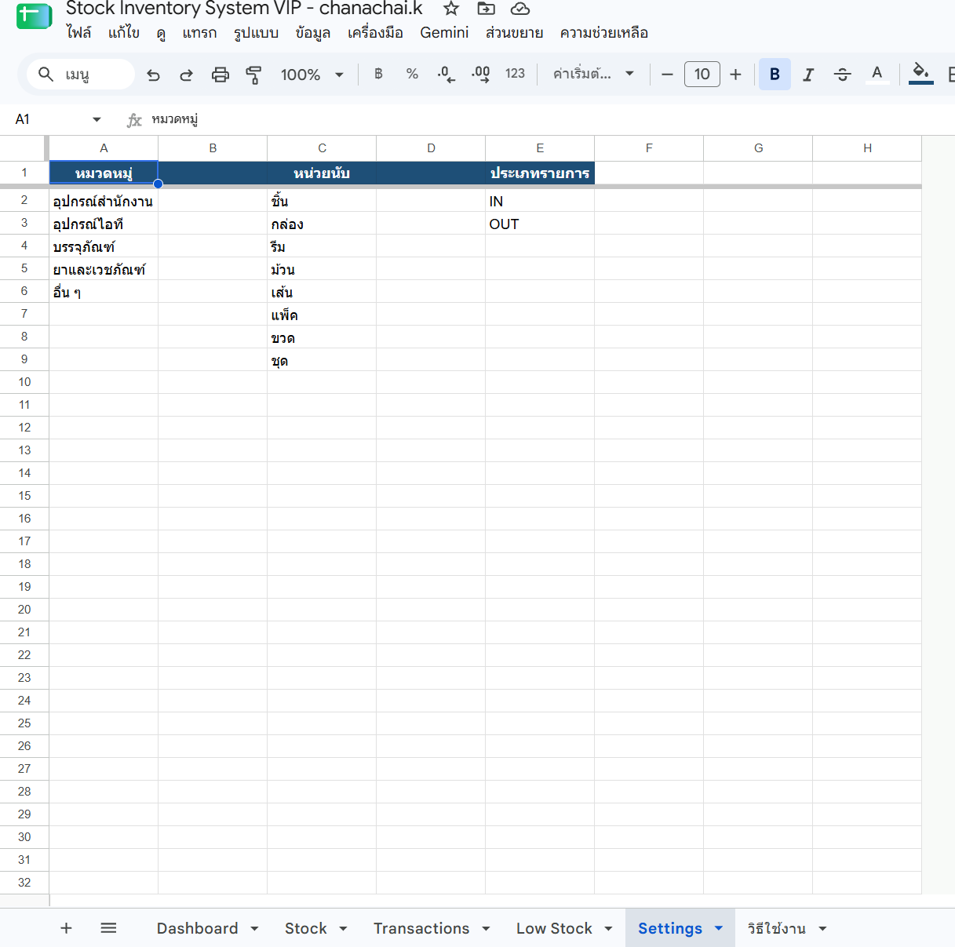
Task: Switch to the Transactions tab
Action: (x=421, y=928)
